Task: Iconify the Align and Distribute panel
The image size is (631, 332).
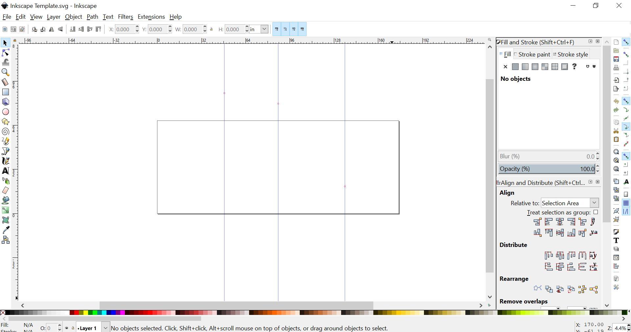Action: point(590,182)
